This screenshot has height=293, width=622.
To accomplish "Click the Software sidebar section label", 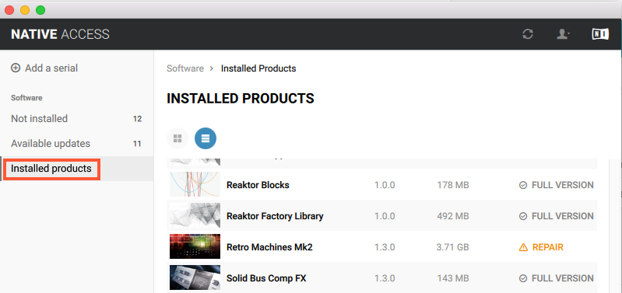I will [x=26, y=98].
